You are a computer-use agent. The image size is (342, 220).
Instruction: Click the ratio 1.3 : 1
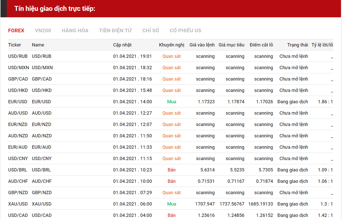pyautogui.click(x=327, y=204)
